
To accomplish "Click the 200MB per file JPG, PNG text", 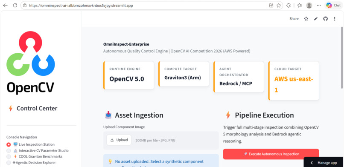I will pyautogui.click(x=155, y=141).
